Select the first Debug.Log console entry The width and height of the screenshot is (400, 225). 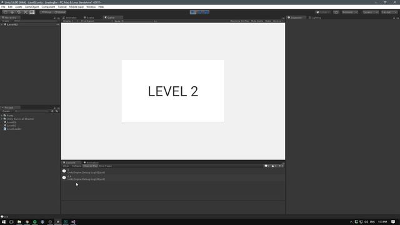(173, 171)
